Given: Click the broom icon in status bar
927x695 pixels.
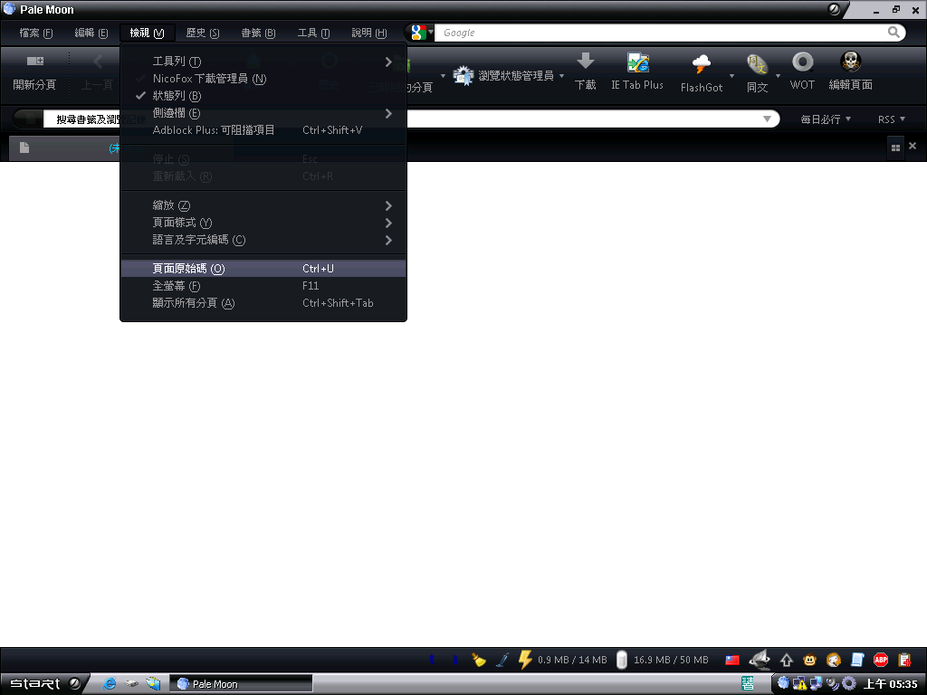Looking at the screenshot, I should tap(478, 660).
